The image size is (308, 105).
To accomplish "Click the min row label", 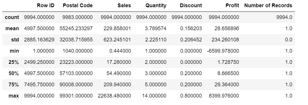I will (14, 51).
